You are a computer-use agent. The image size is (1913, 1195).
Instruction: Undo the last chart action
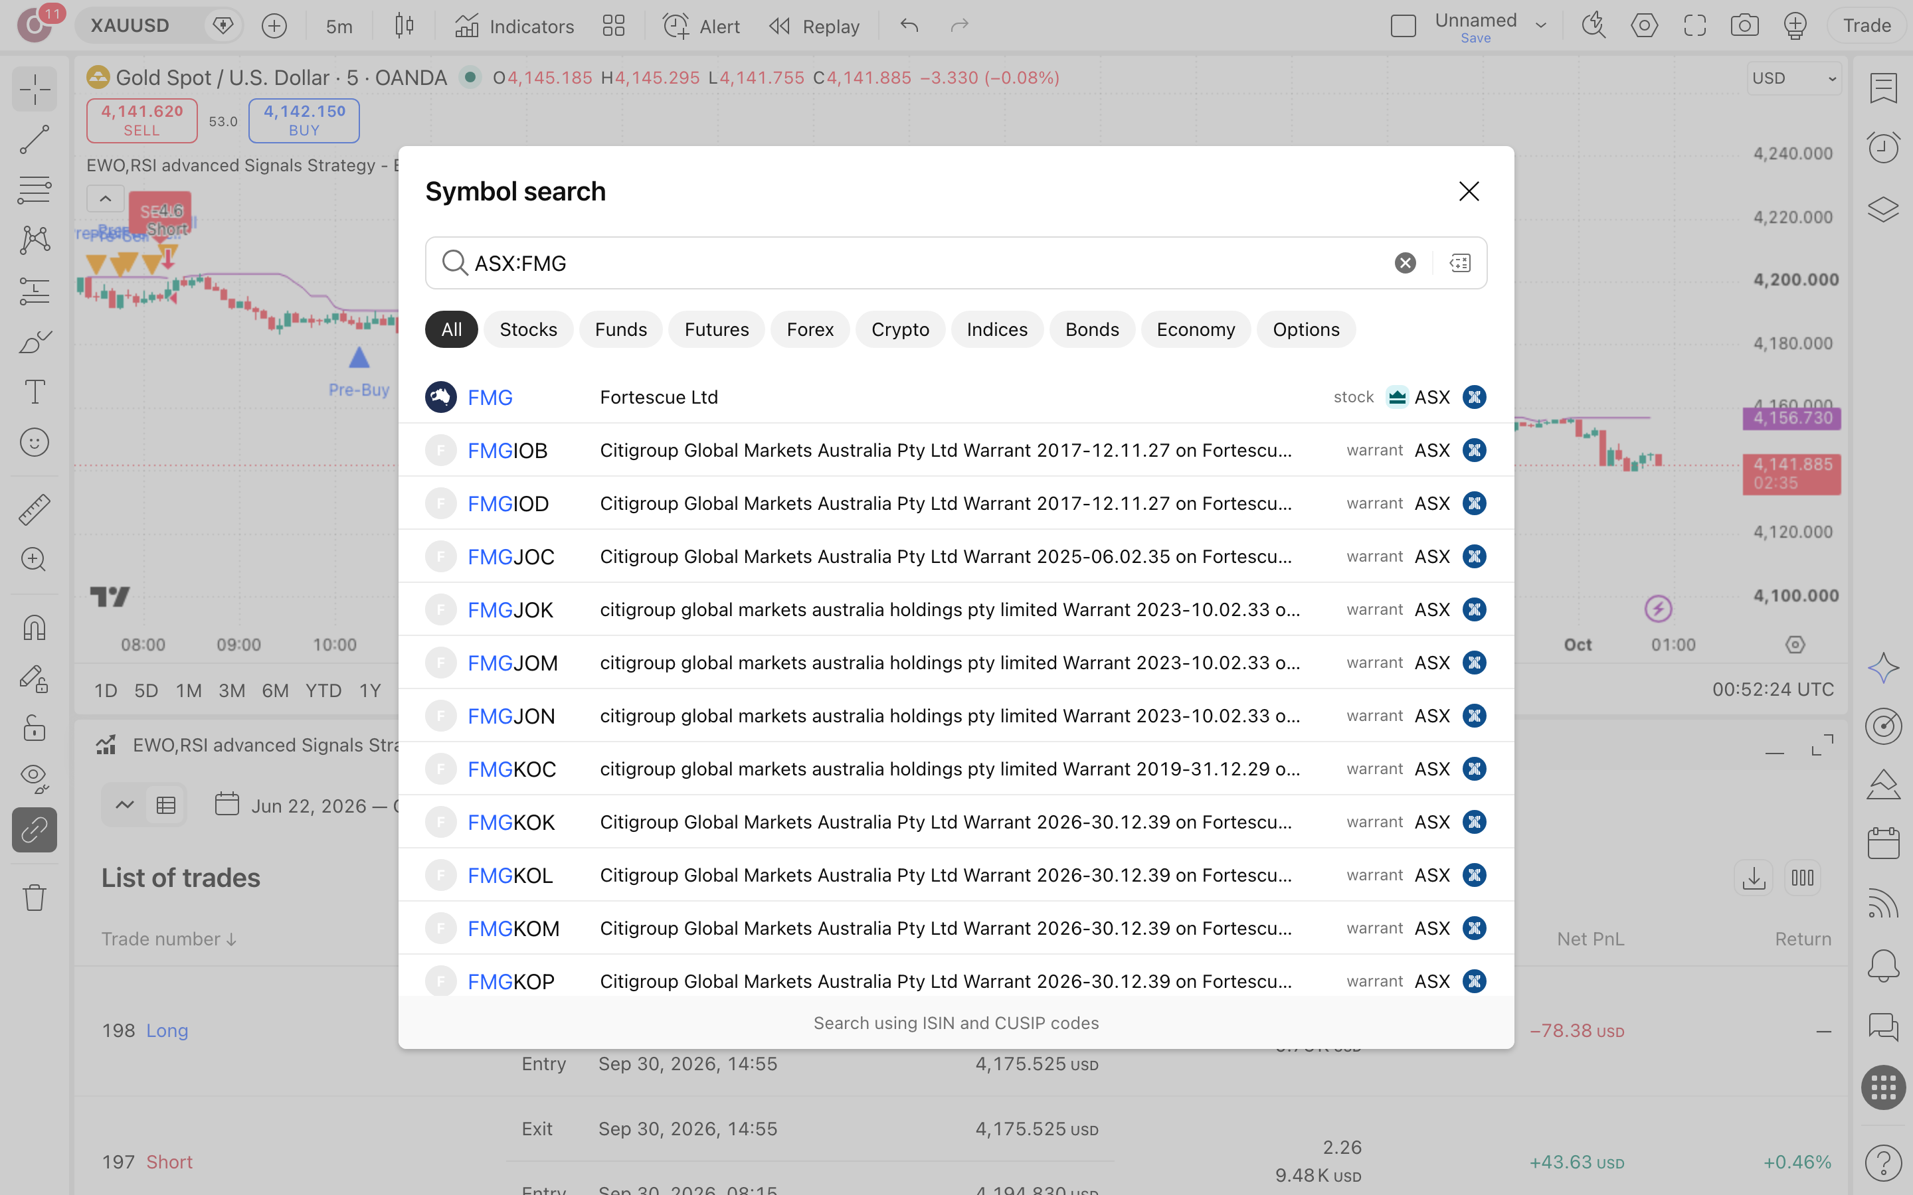[x=909, y=26]
